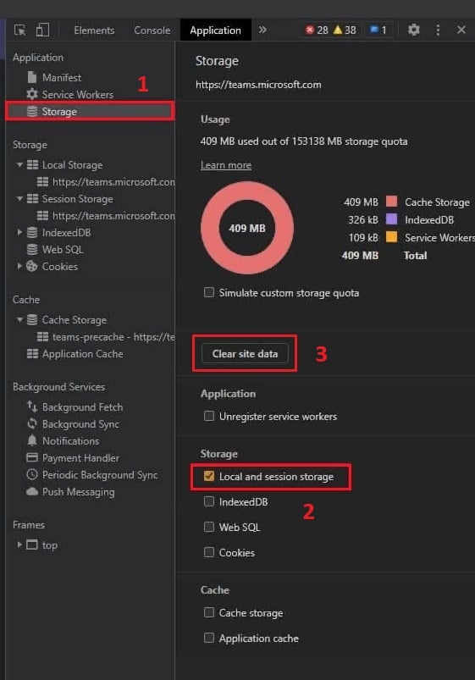Expand the IndexedDB tree node
Image resolution: width=475 pixels, height=680 pixels.
[19, 232]
